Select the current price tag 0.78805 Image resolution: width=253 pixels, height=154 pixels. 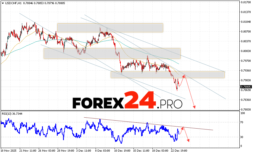tap(245, 87)
